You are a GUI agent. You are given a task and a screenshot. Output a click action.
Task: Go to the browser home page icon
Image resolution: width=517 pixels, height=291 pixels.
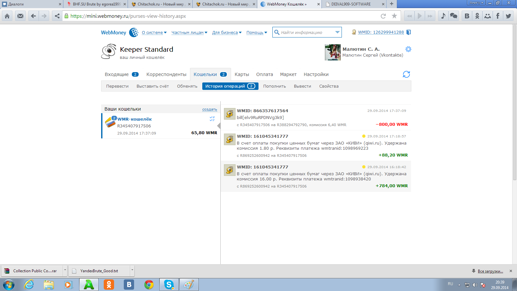[7, 16]
